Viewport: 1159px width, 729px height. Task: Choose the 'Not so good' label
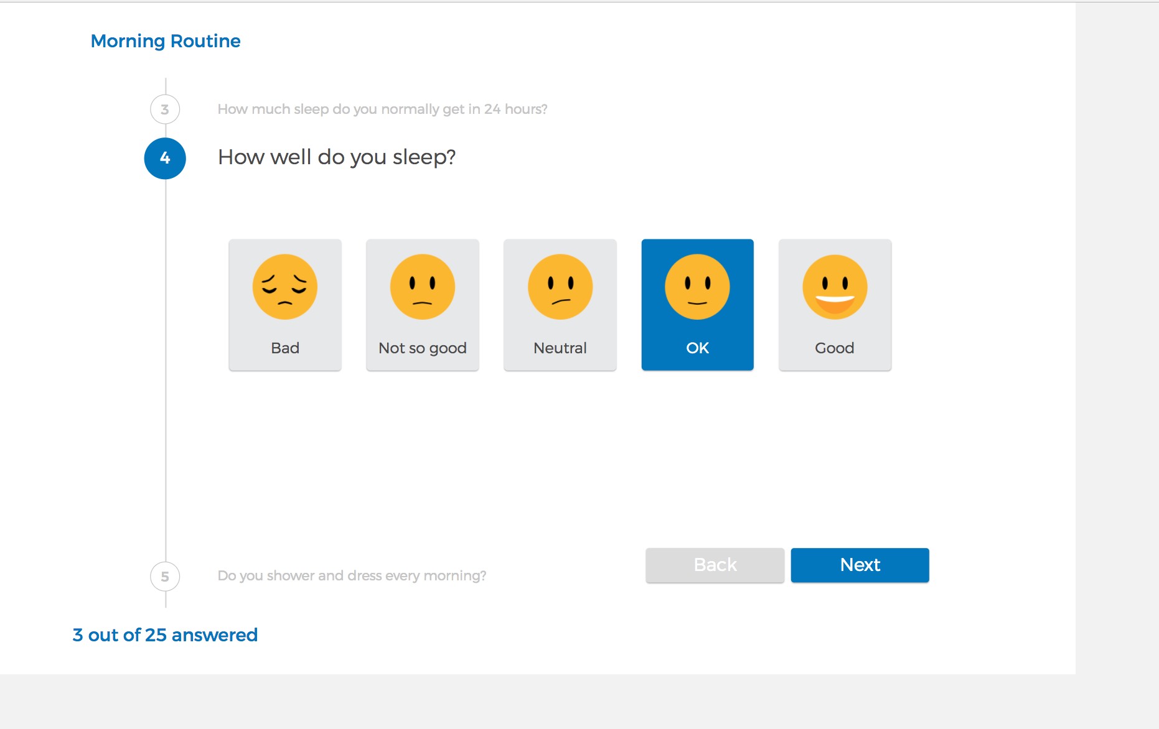[x=422, y=348]
